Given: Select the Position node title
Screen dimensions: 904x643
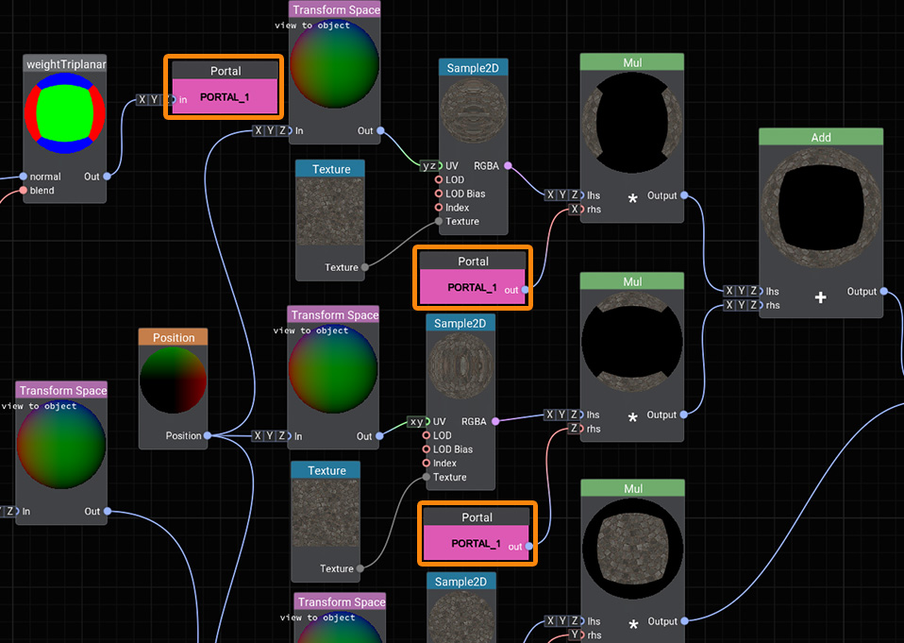Looking at the screenshot, I should pos(173,337).
